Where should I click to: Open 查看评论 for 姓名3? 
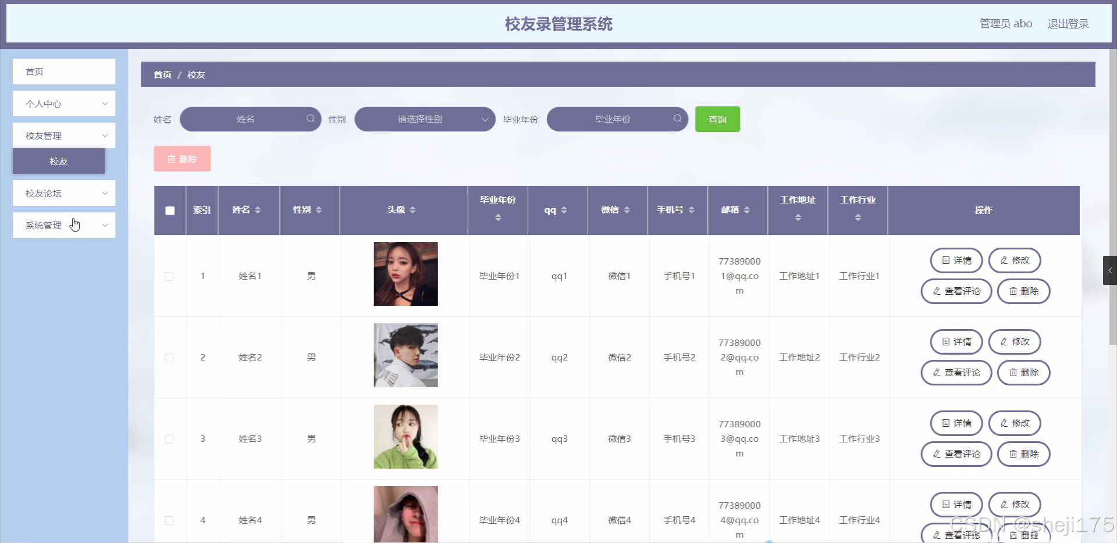pyautogui.click(x=955, y=454)
